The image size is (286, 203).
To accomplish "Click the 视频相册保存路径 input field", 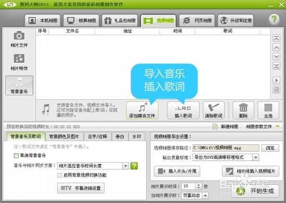I will tap(226, 148).
